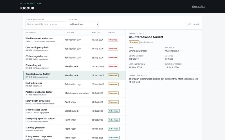Click Due soon badge for Portable appliance tester
The image size is (225, 140).
point(113,93)
